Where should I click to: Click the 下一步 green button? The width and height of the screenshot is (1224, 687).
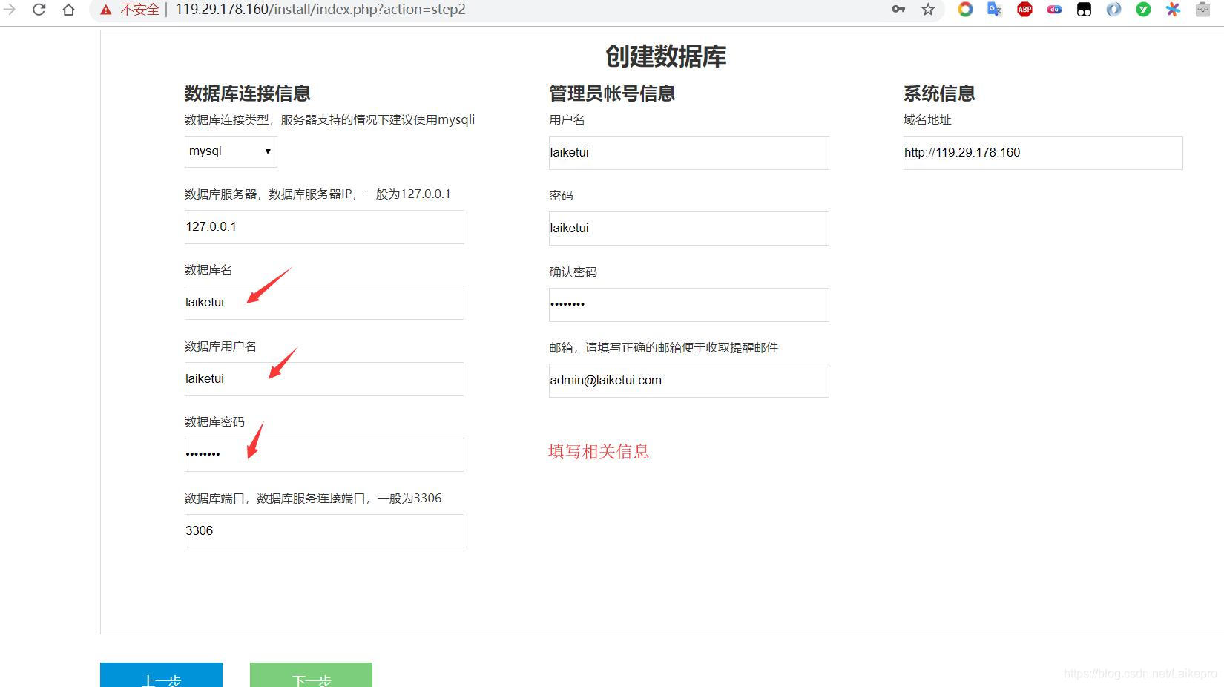click(310, 677)
